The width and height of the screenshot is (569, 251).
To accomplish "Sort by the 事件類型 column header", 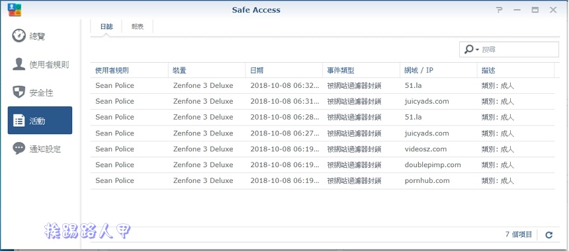I will [x=361, y=70].
